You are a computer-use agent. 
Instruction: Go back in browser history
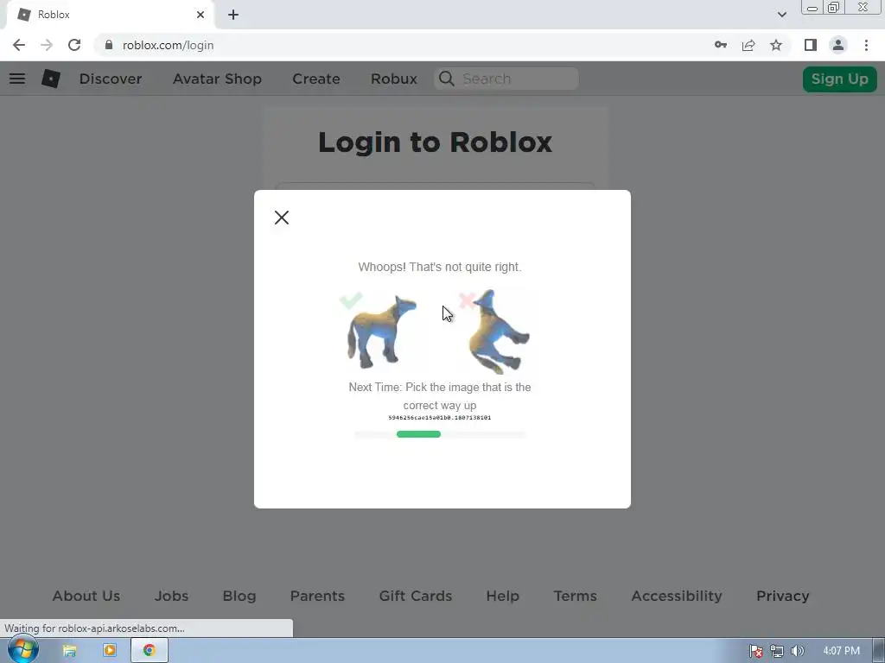tap(19, 45)
